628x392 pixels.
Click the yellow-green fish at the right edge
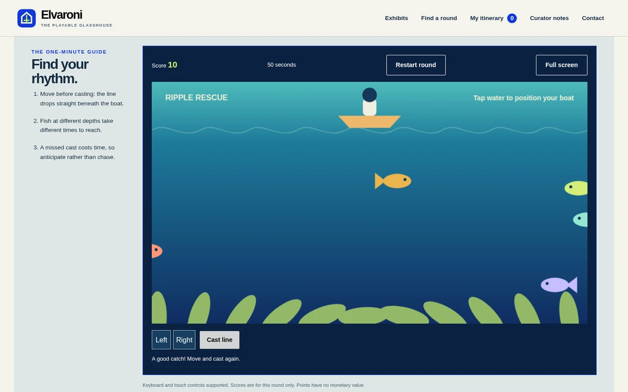(576, 188)
